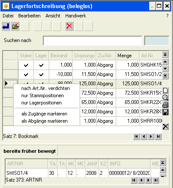Jump to top with upper grid scroll button
The width and height of the screenshot is (173, 188).
pos(165,54)
